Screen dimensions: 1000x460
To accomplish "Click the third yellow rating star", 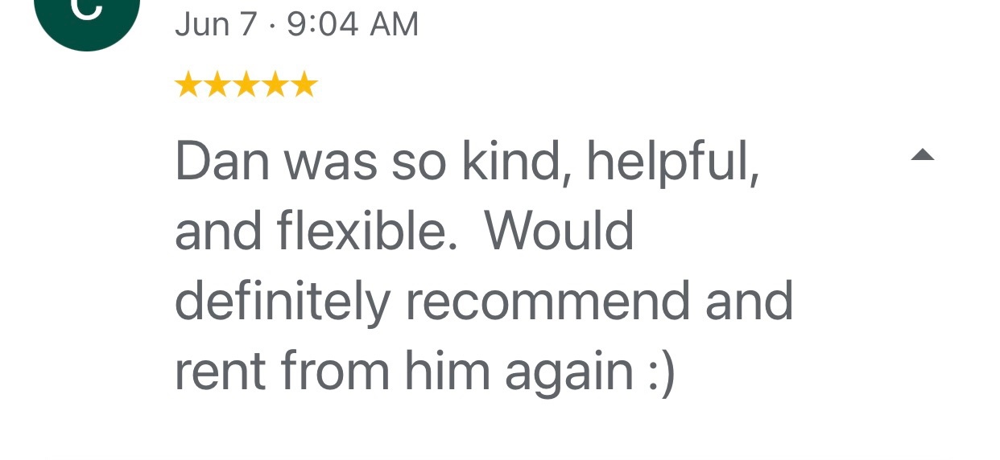I will (246, 84).
